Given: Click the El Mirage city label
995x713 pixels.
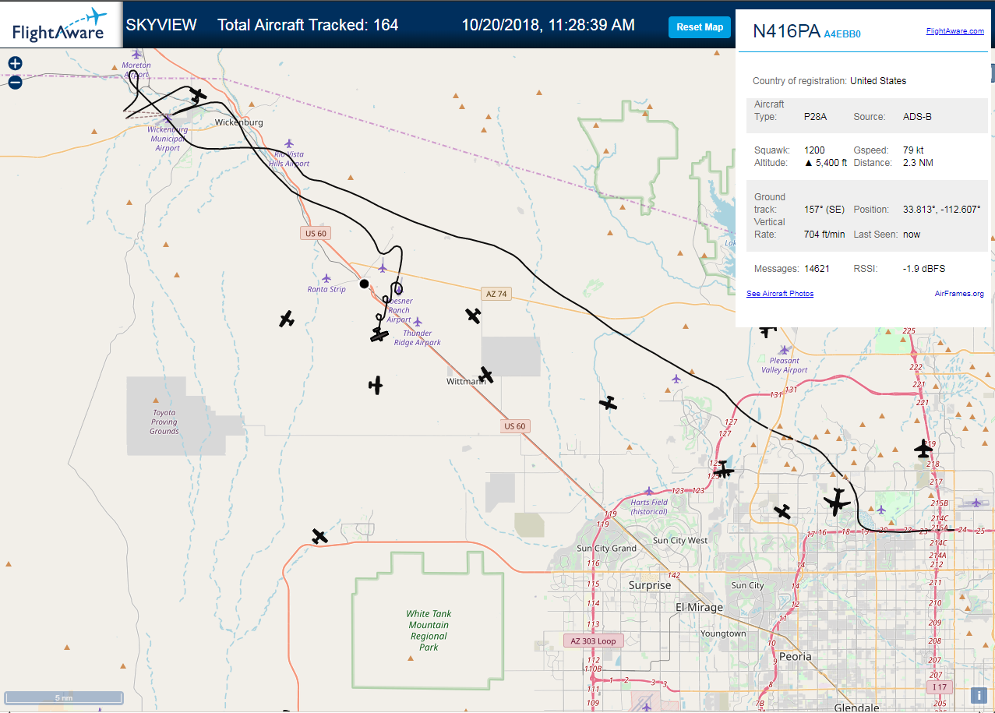Looking at the screenshot, I should [699, 608].
